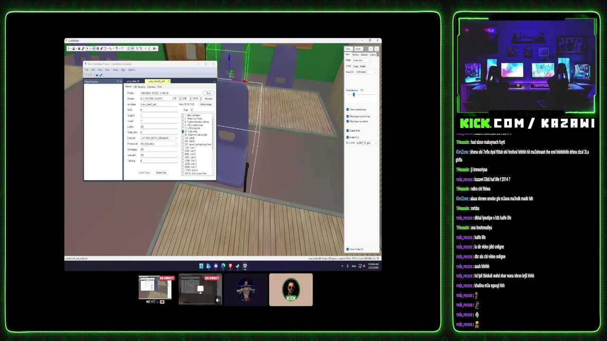Click the Go to button

[209, 93]
